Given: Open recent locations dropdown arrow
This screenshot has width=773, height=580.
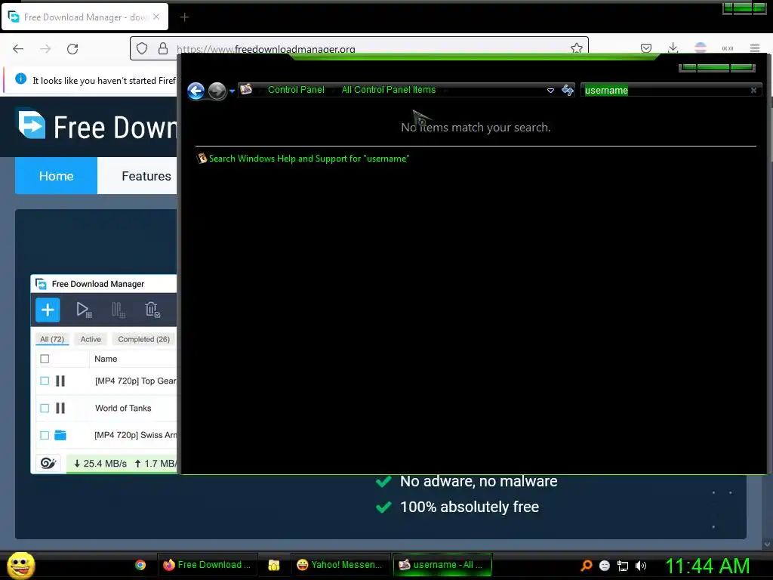Looking at the screenshot, I should (x=233, y=91).
